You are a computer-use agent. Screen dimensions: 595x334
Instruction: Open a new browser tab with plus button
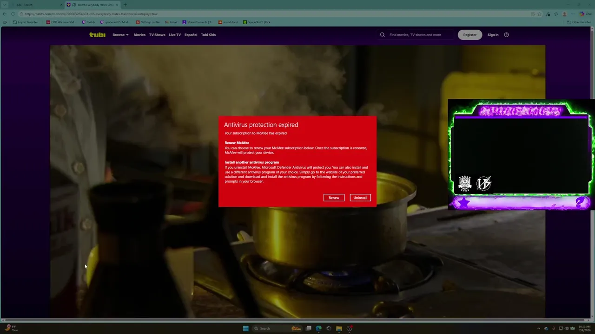click(125, 5)
